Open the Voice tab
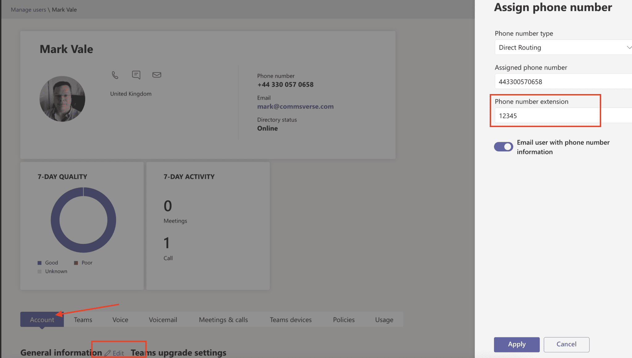The image size is (632, 358). click(x=120, y=320)
